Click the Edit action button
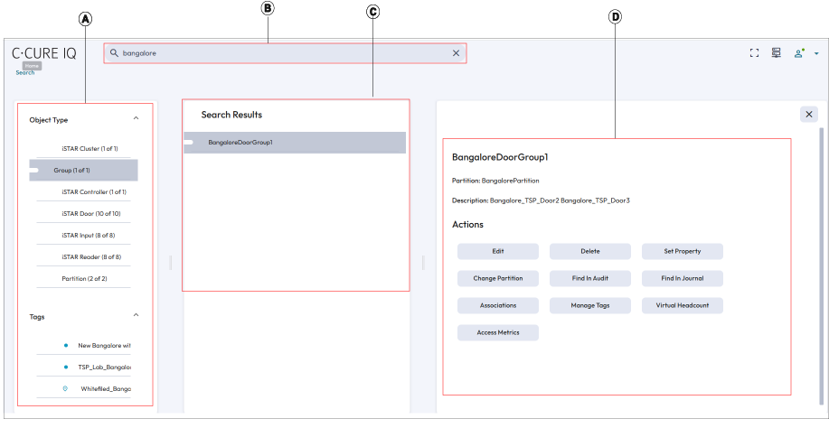This screenshot has width=829, height=428. pyautogui.click(x=497, y=251)
